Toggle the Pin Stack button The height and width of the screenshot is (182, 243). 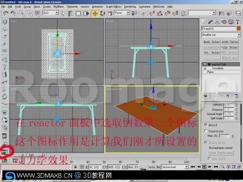[x=205, y=96]
